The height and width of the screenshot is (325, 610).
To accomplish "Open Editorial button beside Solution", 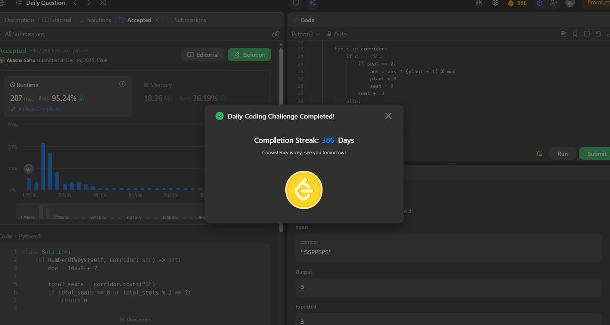I will coord(203,55).
